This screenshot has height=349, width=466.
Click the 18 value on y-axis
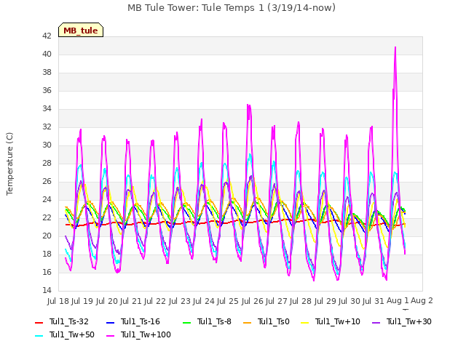click(47, 254)
